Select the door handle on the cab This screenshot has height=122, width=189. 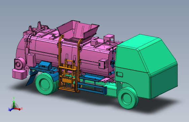[119, 74]
